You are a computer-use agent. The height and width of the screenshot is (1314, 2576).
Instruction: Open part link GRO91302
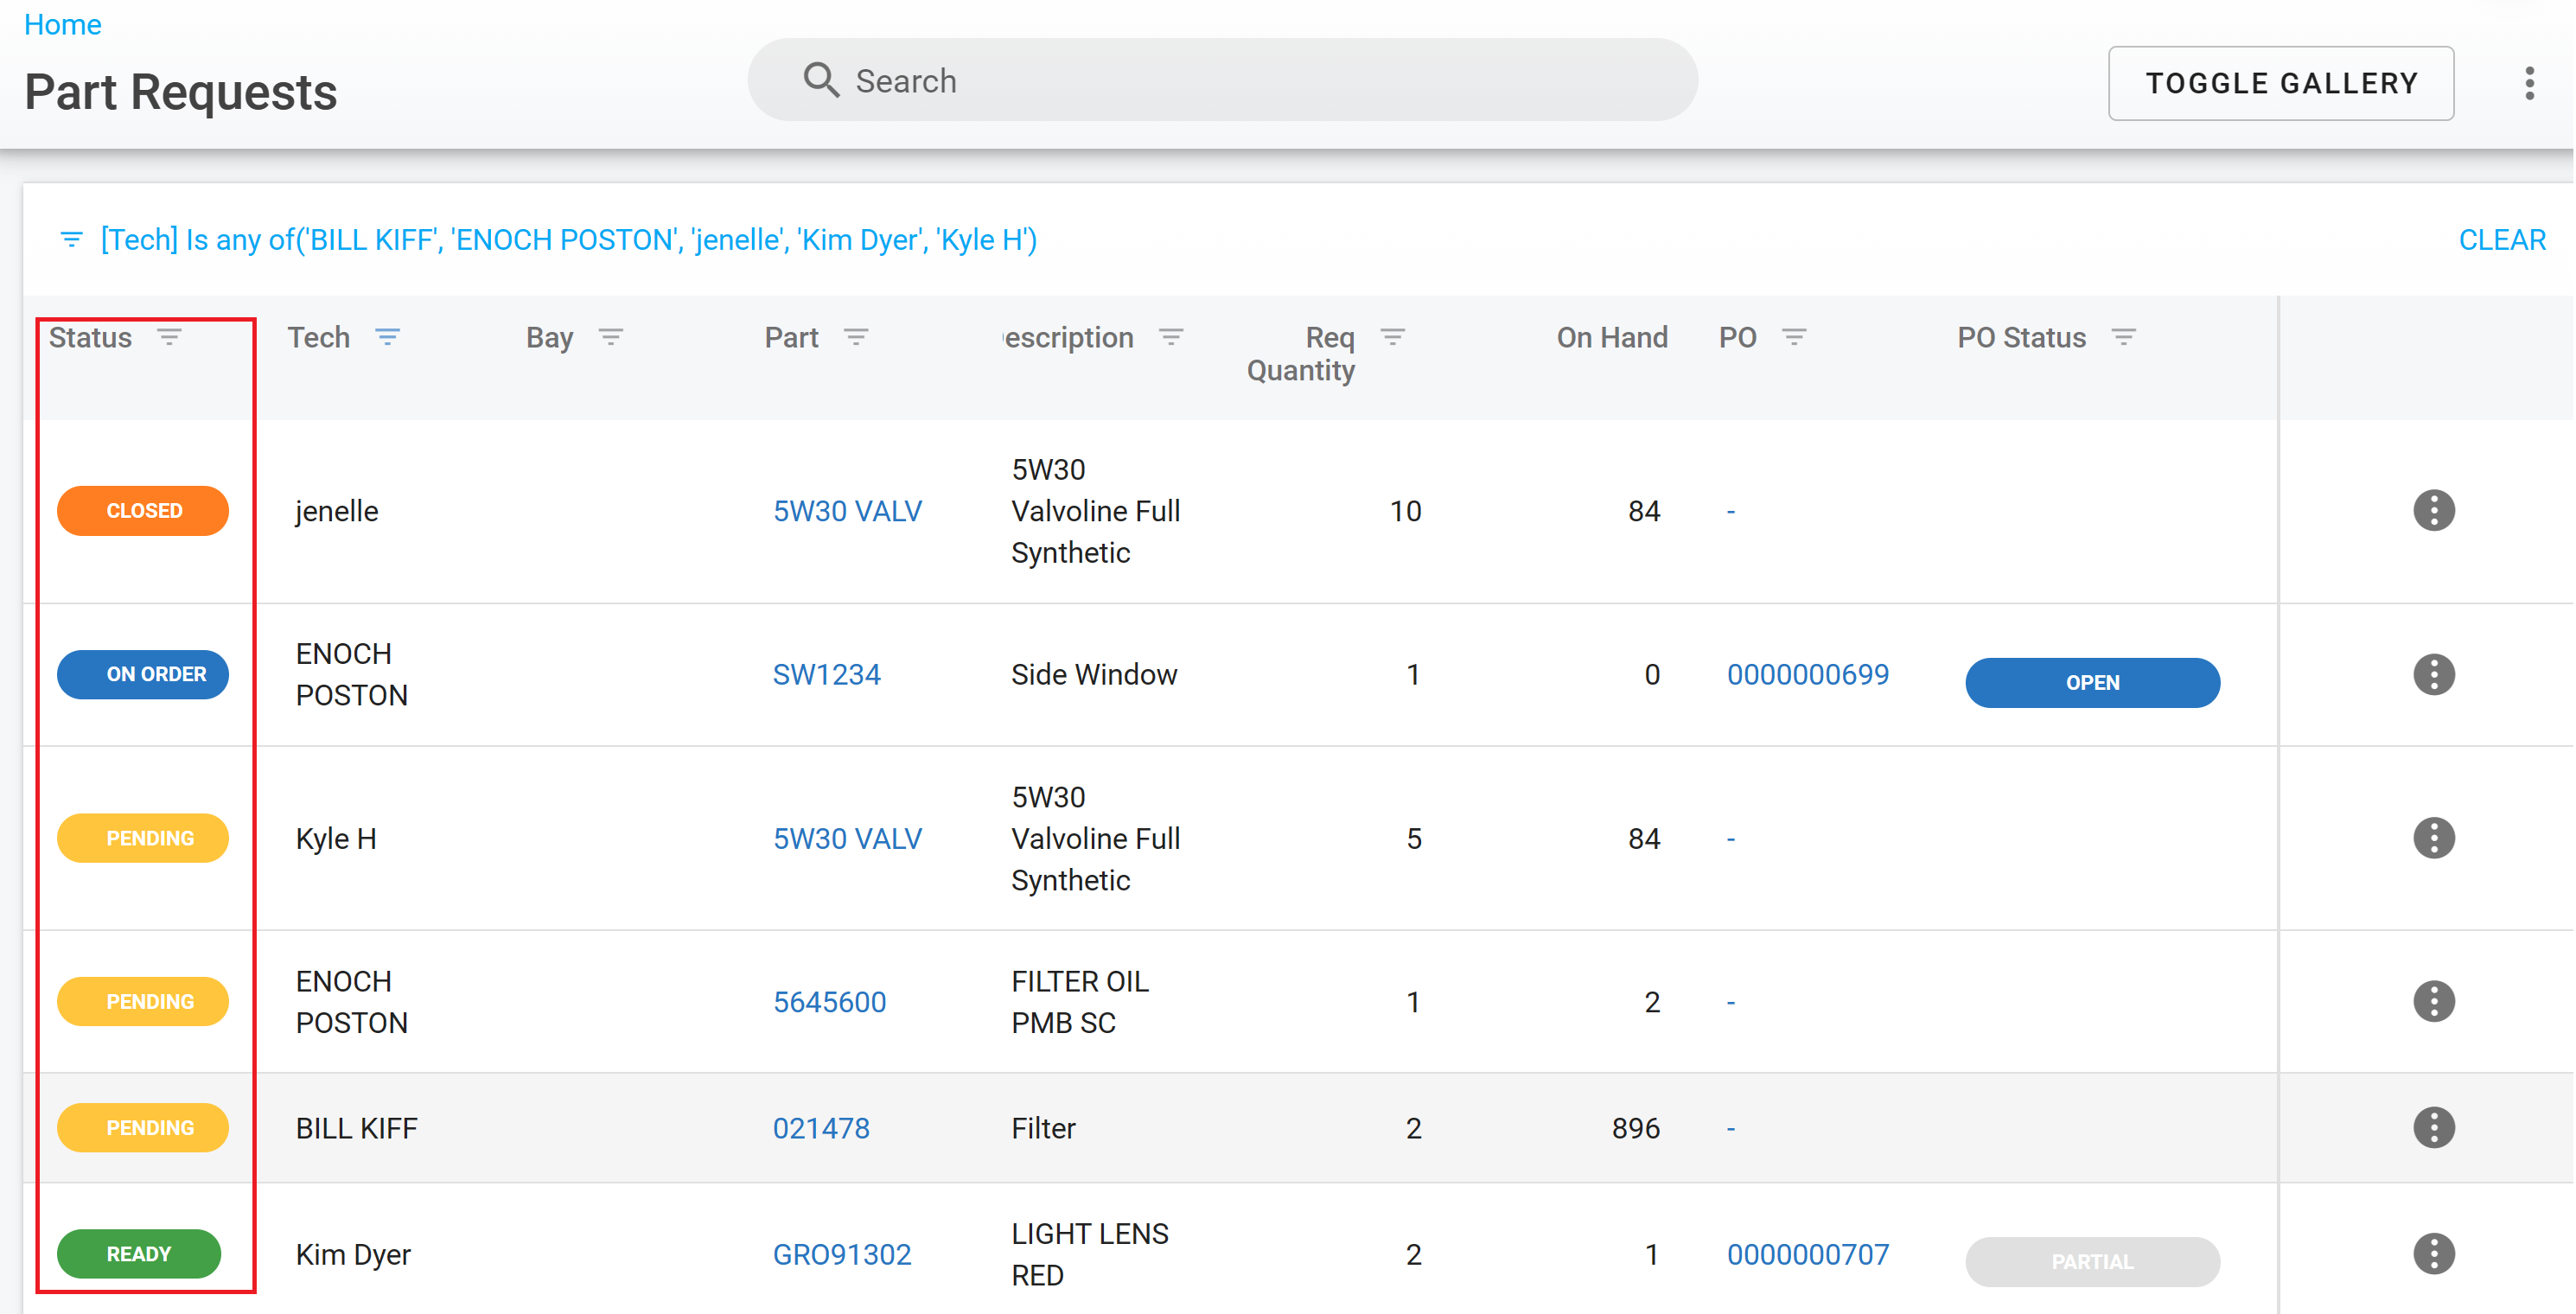click(841, 1254)
